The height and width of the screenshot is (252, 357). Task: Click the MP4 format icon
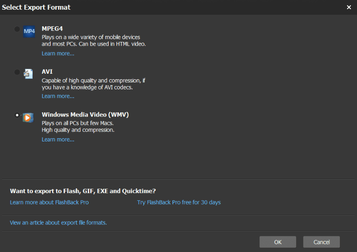[29, 31]
